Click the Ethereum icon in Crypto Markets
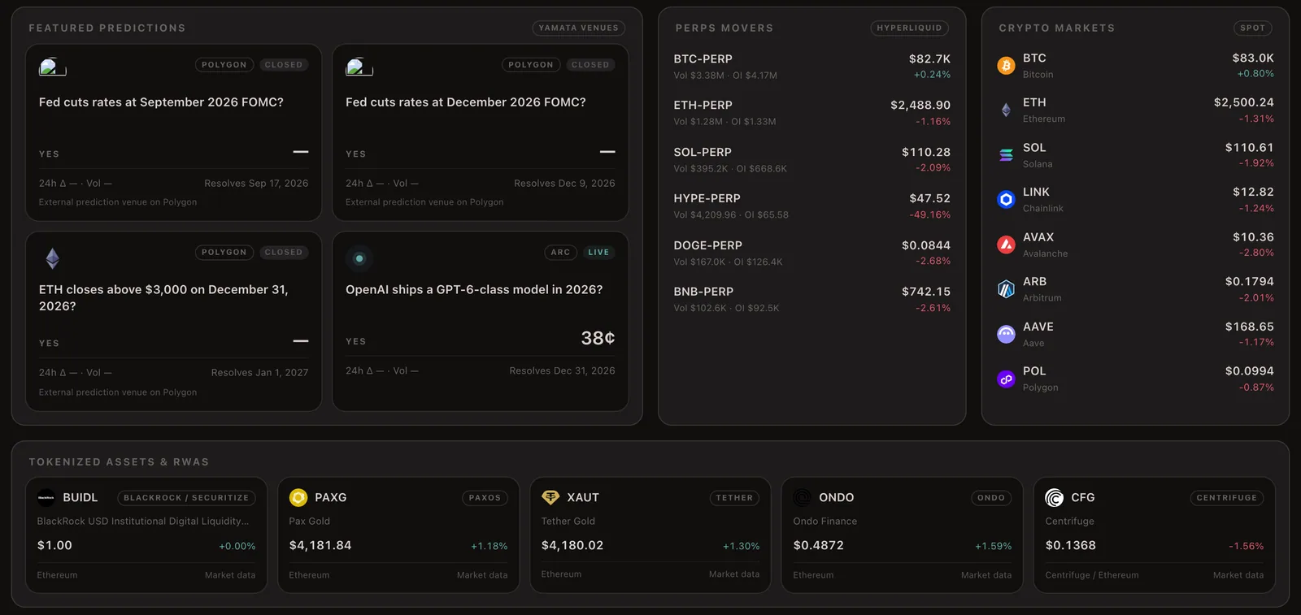 point(1006,110)
